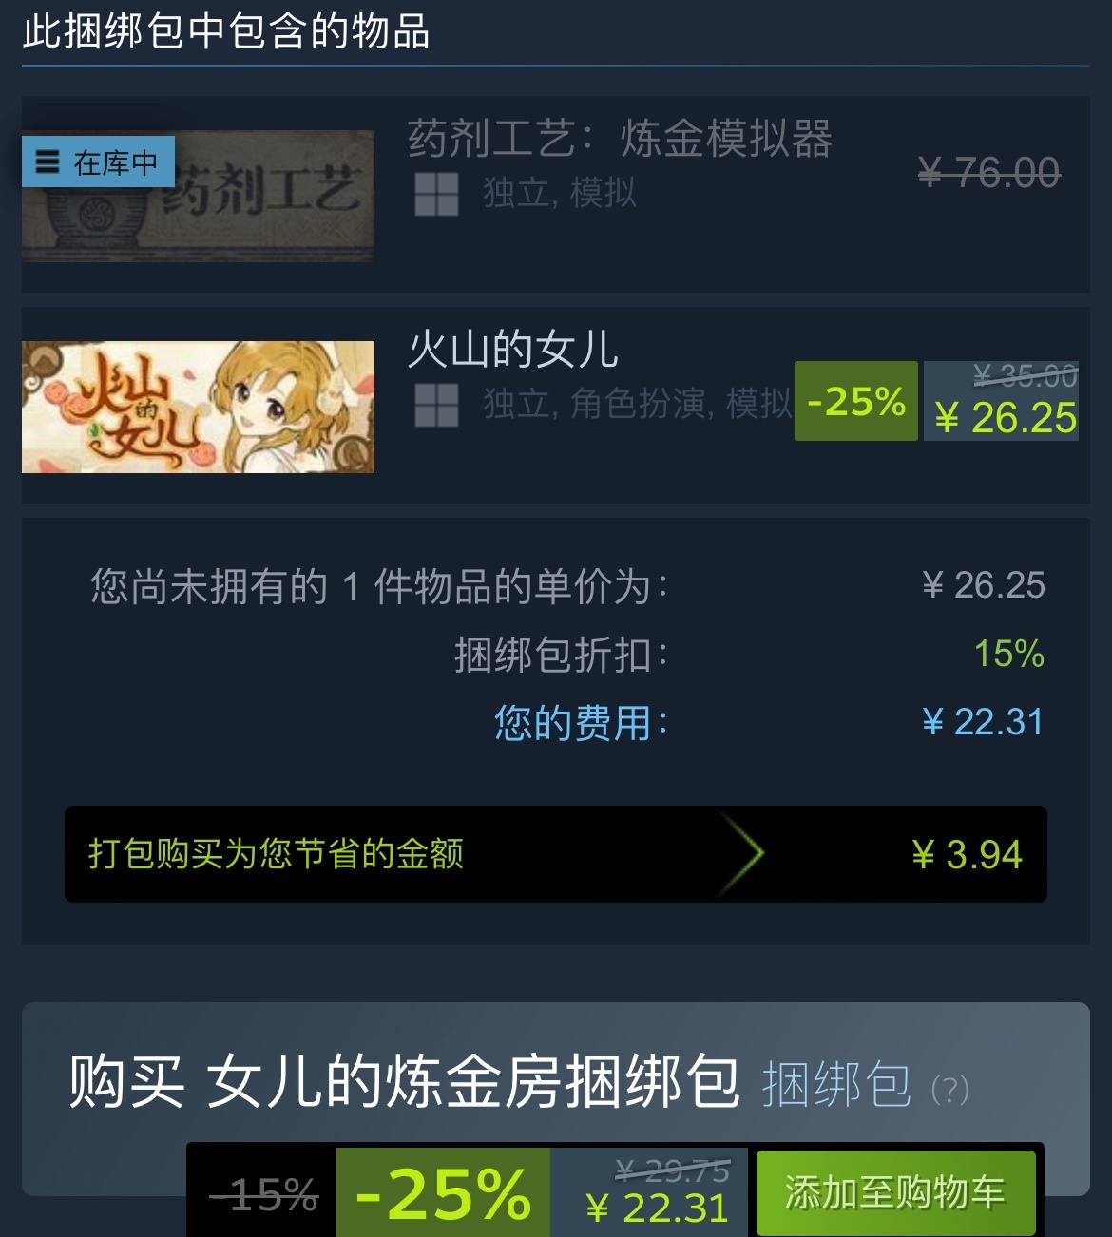Screen dimensions: 1112x1237
Task: Click the crossed-out -15% bundle discount
Action: tap(263, 1194)
